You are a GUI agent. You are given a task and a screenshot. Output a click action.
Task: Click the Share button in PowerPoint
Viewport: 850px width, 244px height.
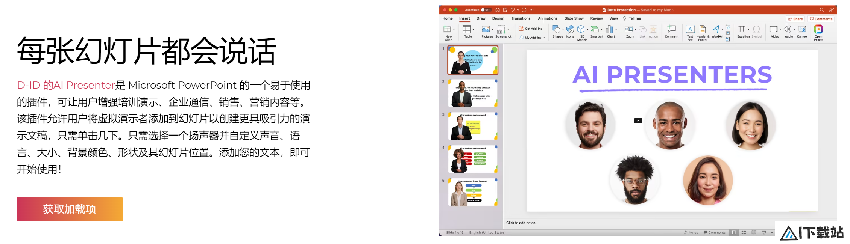[x=795, y=19]
